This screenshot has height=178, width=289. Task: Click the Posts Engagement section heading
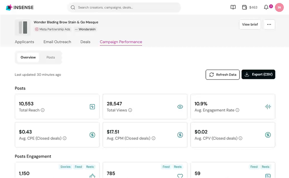33,156
